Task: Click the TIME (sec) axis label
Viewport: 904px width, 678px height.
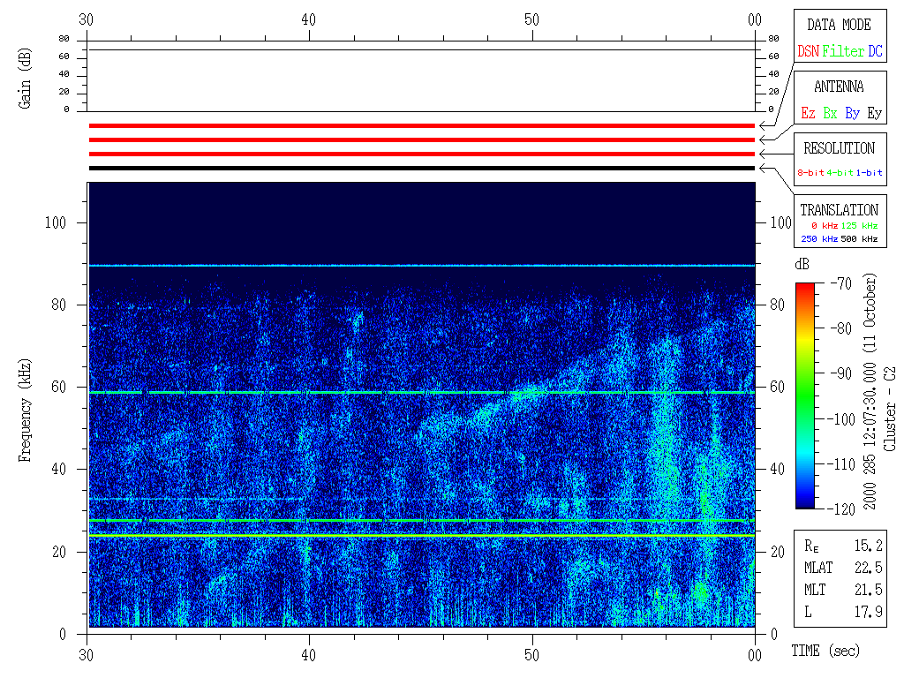Action: point(825,651)
